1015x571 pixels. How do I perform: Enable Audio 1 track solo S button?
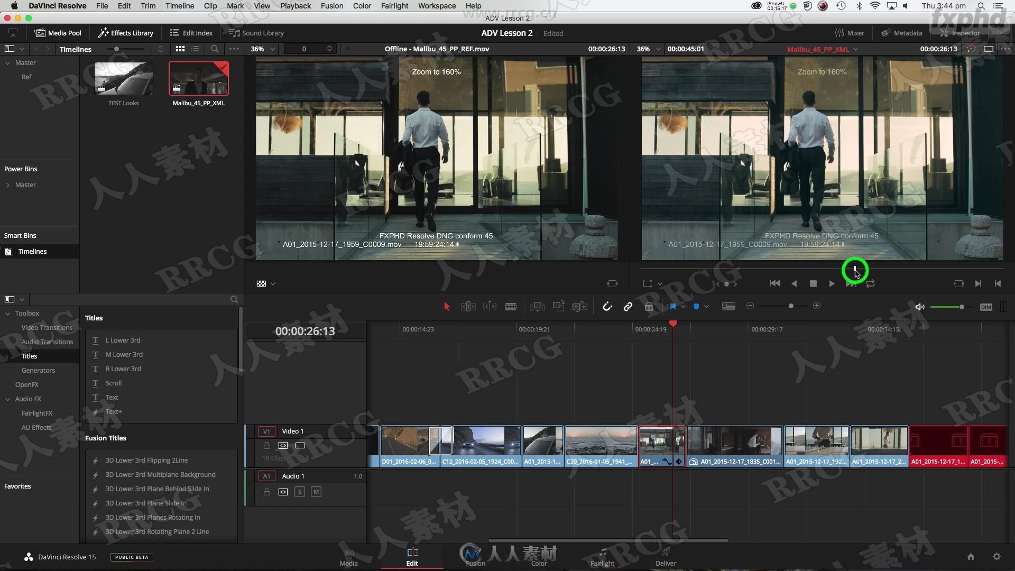click(x=299, y=492)
